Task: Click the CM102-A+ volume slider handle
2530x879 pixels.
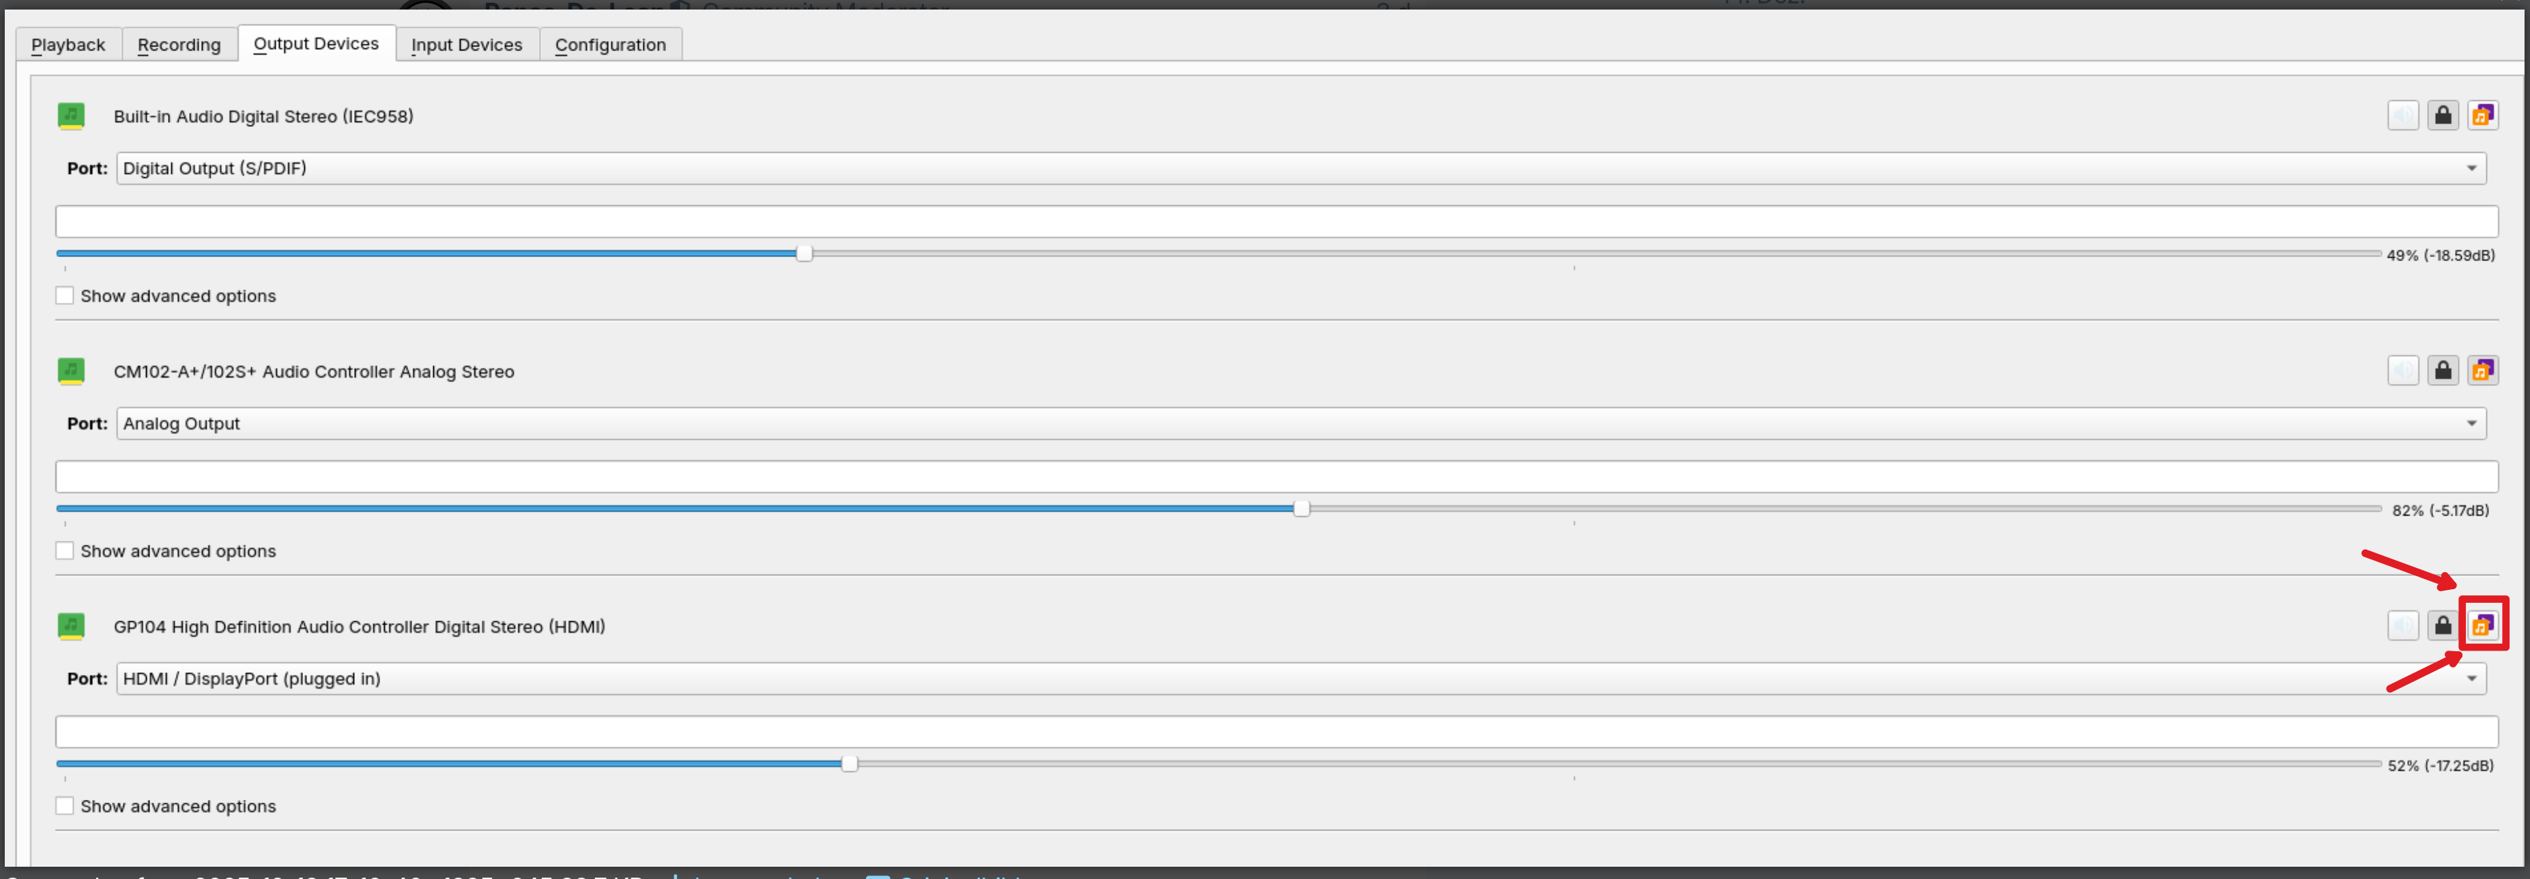Action: [1301, 509]
